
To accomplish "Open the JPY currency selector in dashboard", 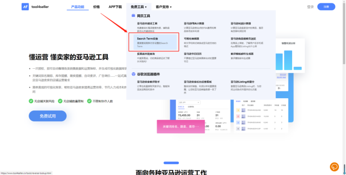I will click(x=189, y=102).
